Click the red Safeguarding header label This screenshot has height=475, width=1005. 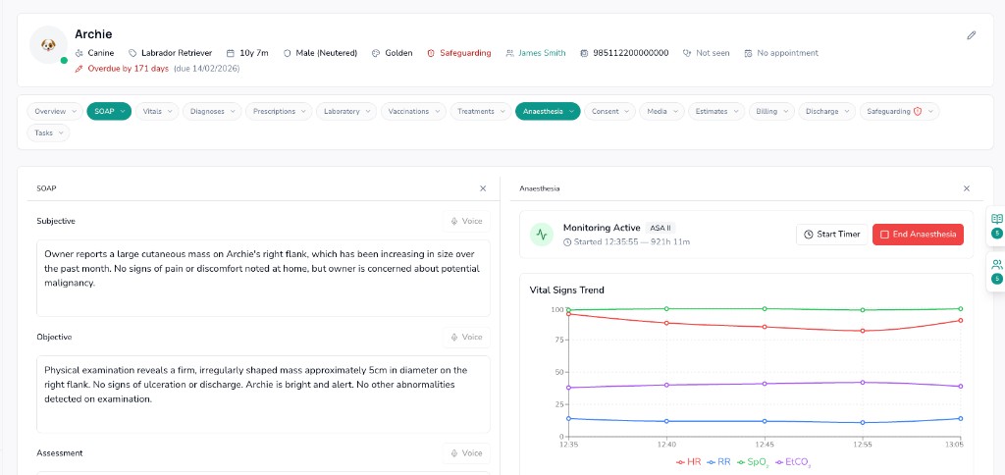(465, 53)
